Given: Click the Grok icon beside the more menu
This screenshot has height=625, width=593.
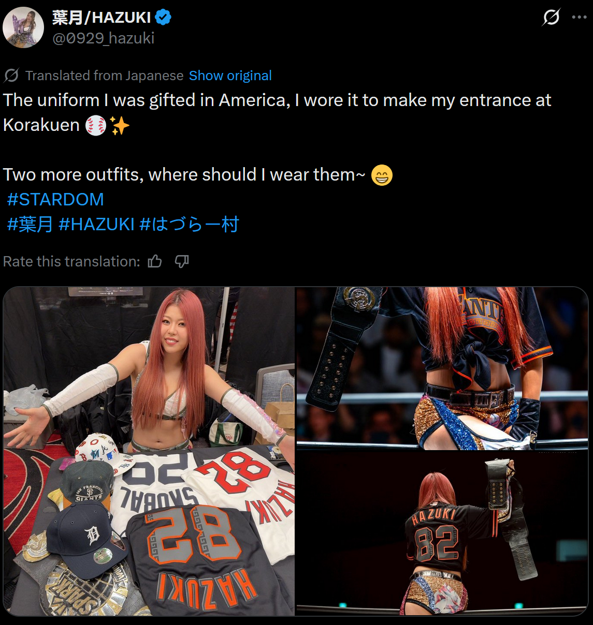Looking at the screenshot, I should coord(551,17).
